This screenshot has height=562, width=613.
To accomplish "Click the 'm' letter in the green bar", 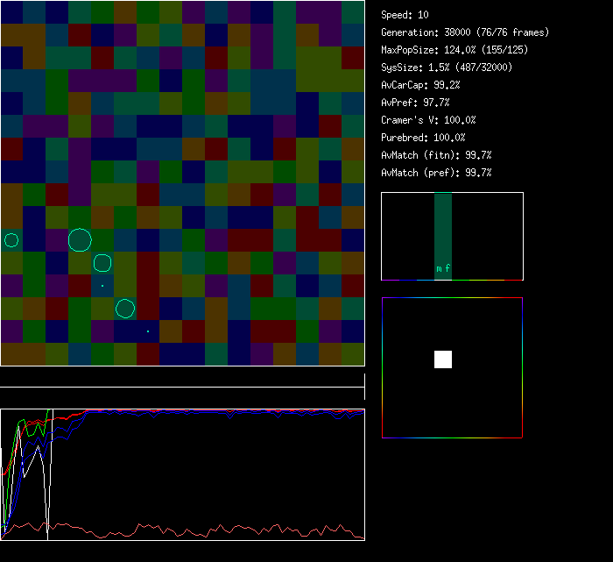I will [439, 269].
